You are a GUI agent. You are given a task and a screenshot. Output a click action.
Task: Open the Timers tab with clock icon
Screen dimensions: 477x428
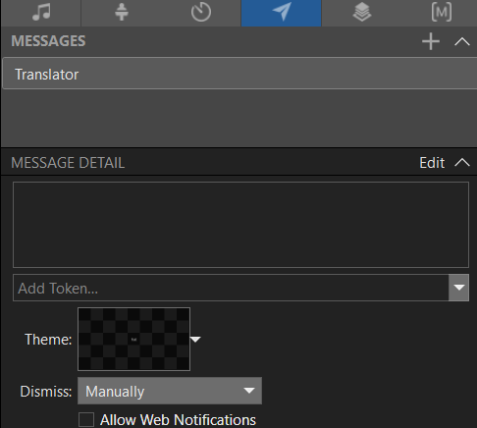tap(201, 13)
